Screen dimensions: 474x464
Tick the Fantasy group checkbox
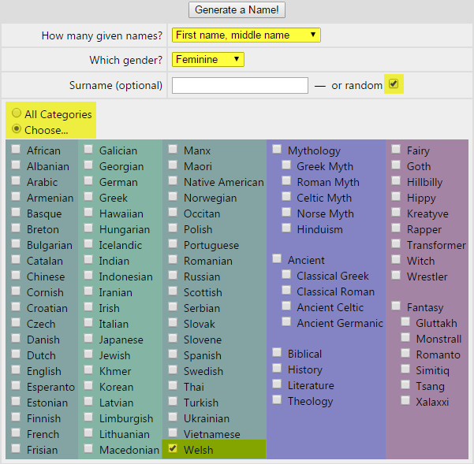[396, 306]
